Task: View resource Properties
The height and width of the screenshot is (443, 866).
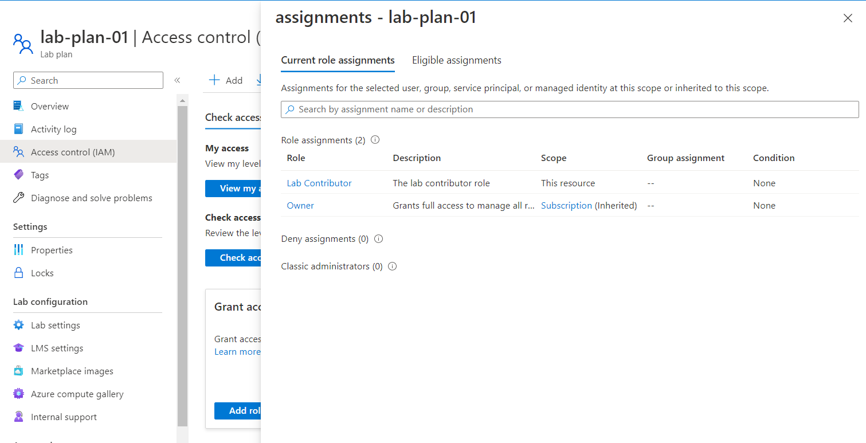Action: (50, 250)
